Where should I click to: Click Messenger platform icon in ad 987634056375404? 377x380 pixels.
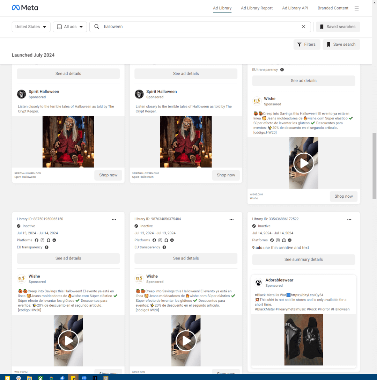click(x=172, y=240)
